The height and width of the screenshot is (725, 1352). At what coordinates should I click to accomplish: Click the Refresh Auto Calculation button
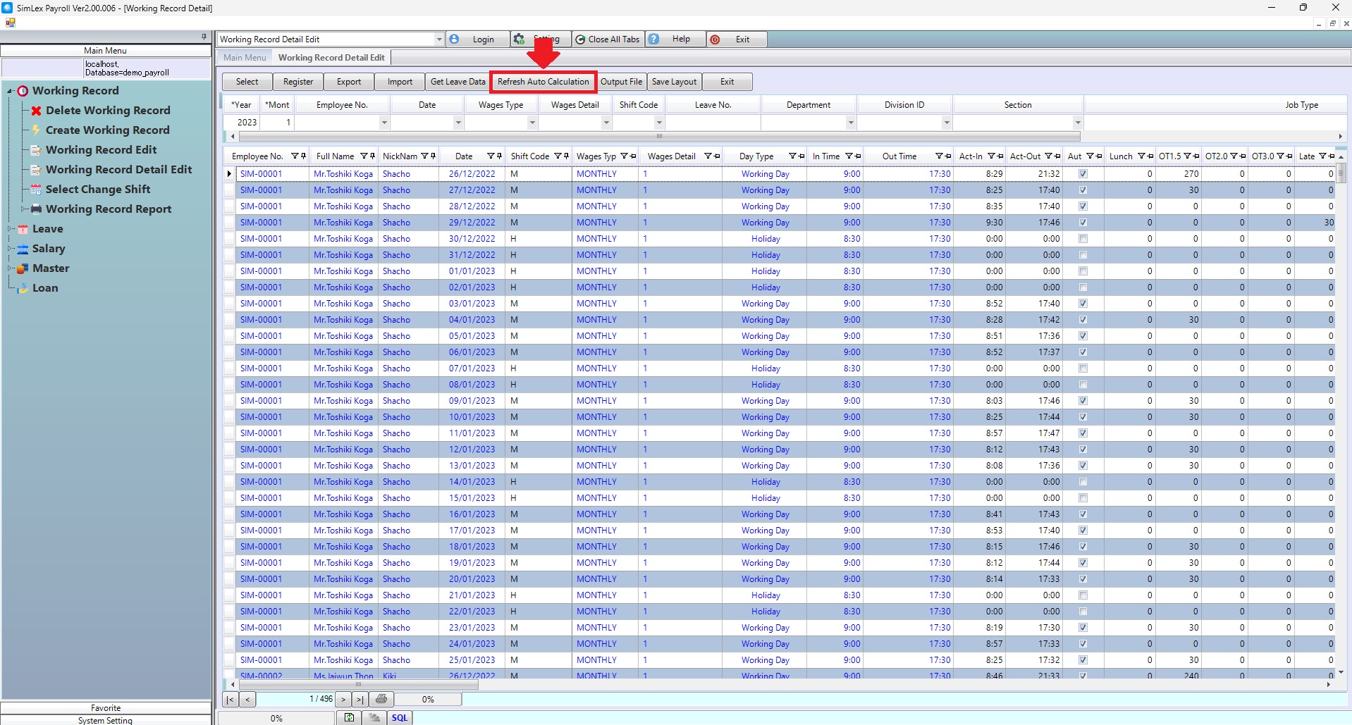(x=543, y=82)
